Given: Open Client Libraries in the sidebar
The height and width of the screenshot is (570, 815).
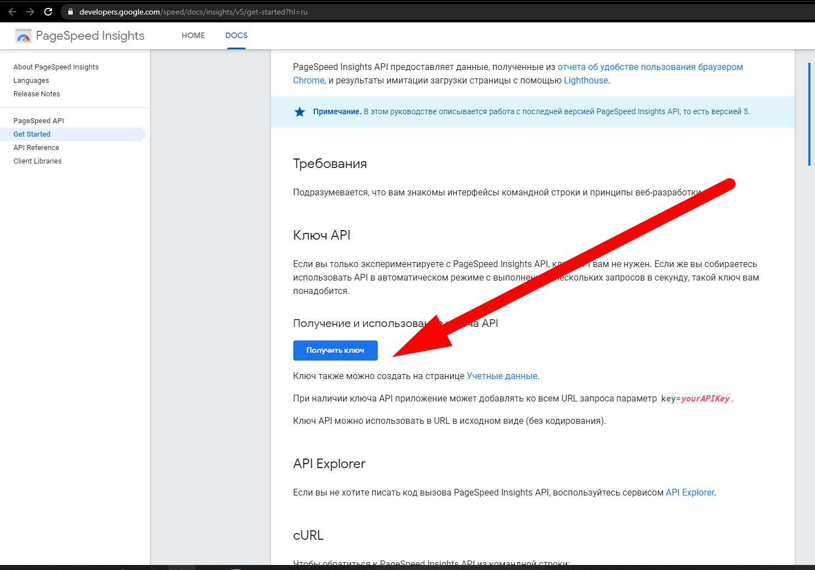Looking at the screenshot, I should (x=38, y=161).
